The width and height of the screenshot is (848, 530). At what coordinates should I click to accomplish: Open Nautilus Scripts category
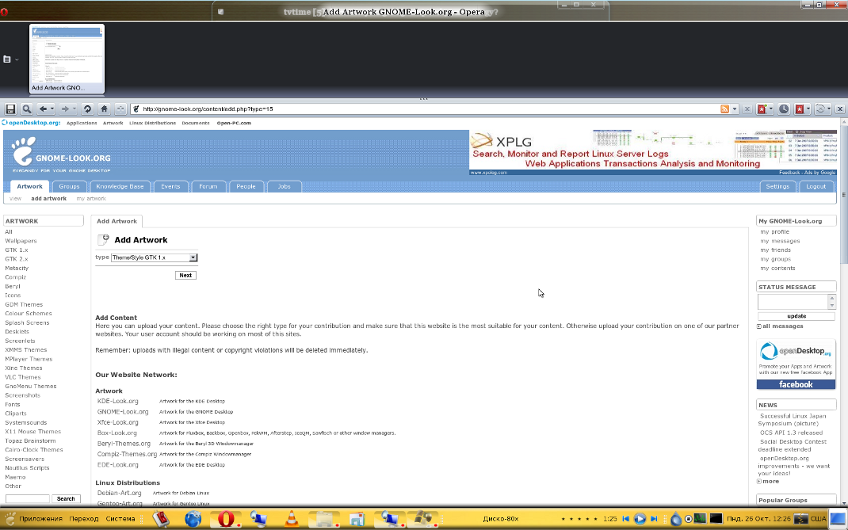tap(27, 467)
